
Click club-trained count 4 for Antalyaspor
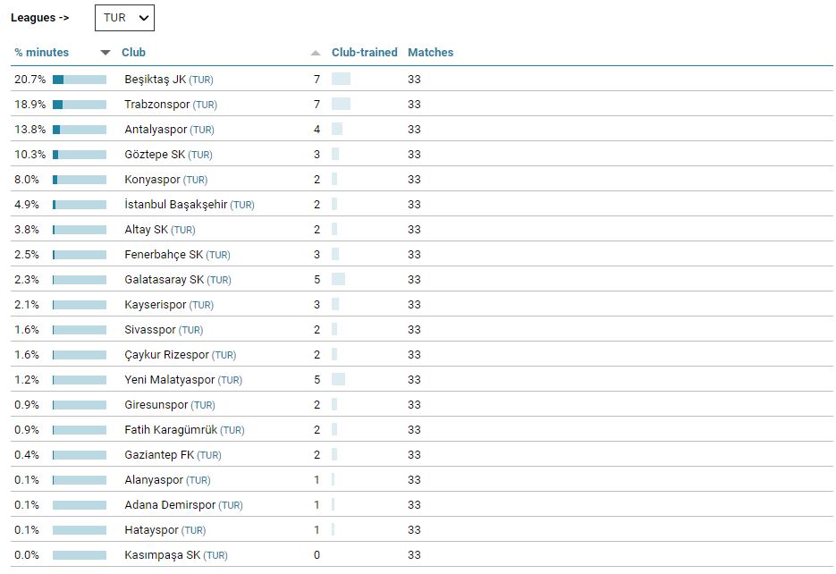(317, 130)
